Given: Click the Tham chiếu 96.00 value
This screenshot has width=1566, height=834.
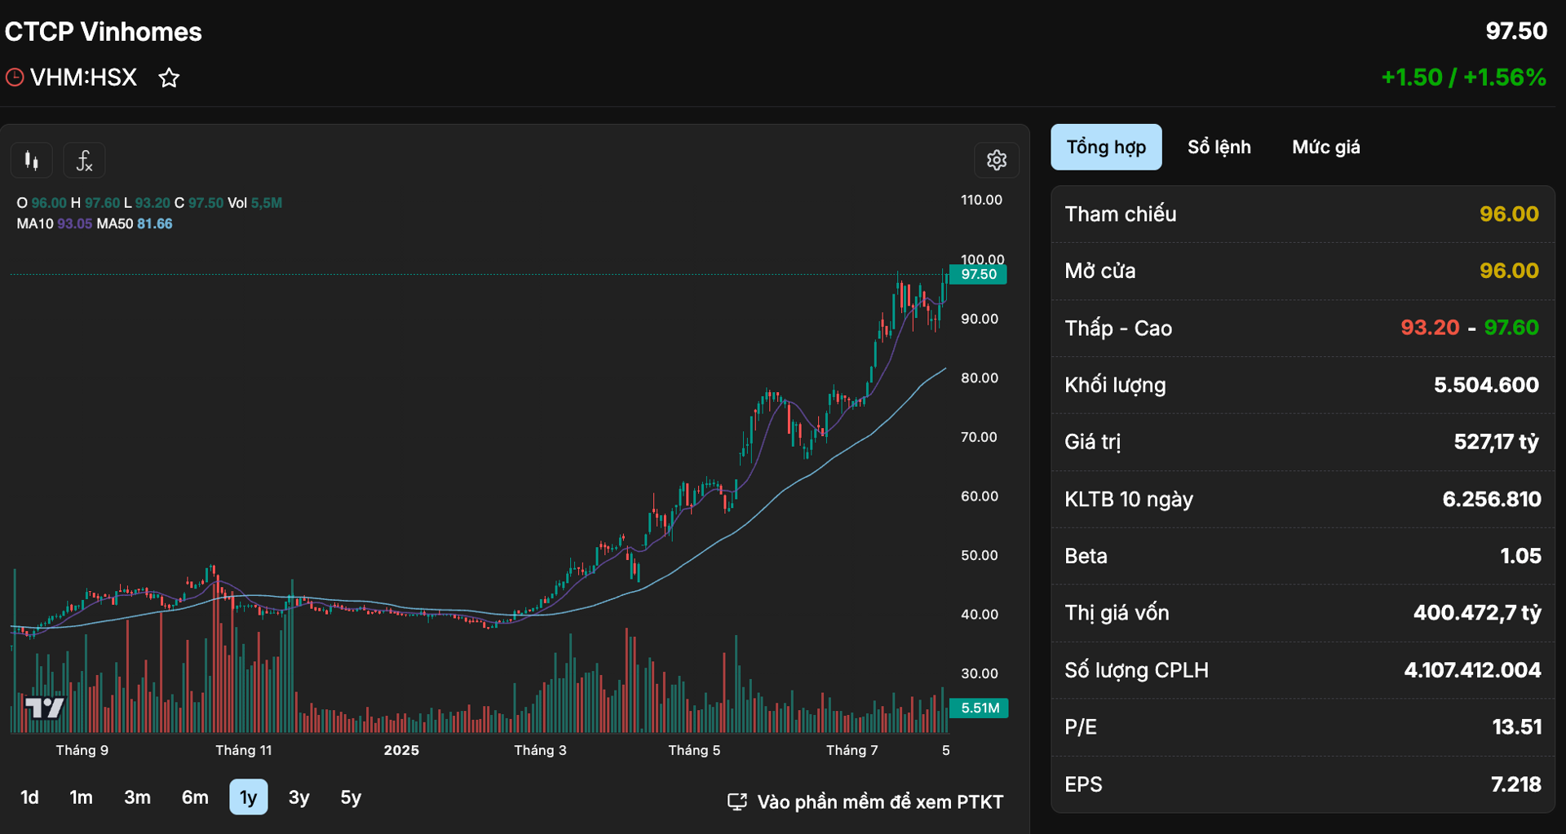Looking at the screenshot, I should (1509, 214).
